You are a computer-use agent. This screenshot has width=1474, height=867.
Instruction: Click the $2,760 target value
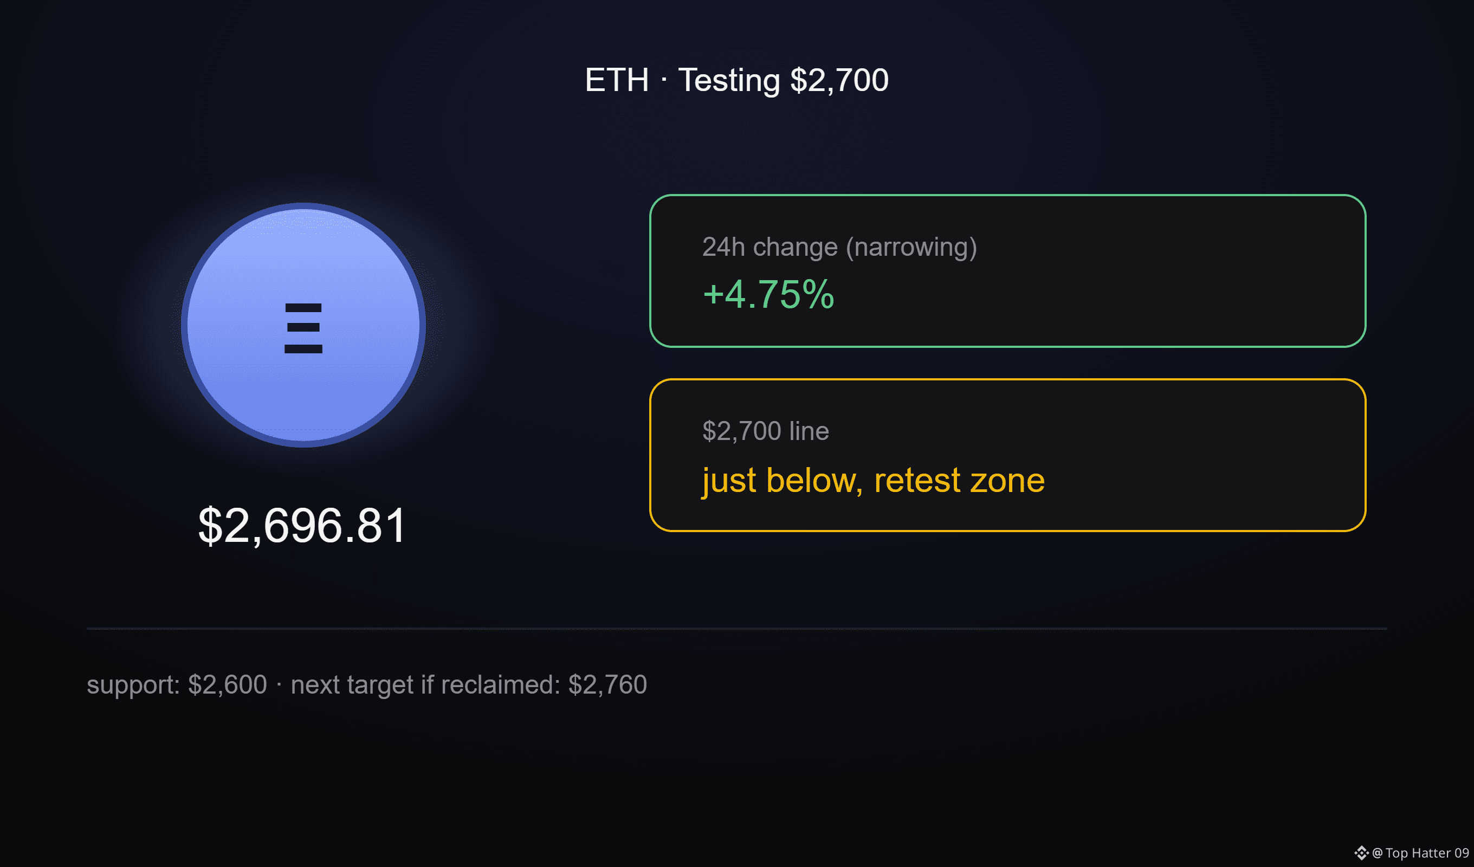[x=607, y=684]
